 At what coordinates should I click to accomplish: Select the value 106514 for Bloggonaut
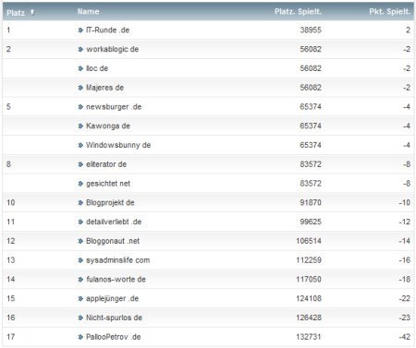click(x=309, y=241)
